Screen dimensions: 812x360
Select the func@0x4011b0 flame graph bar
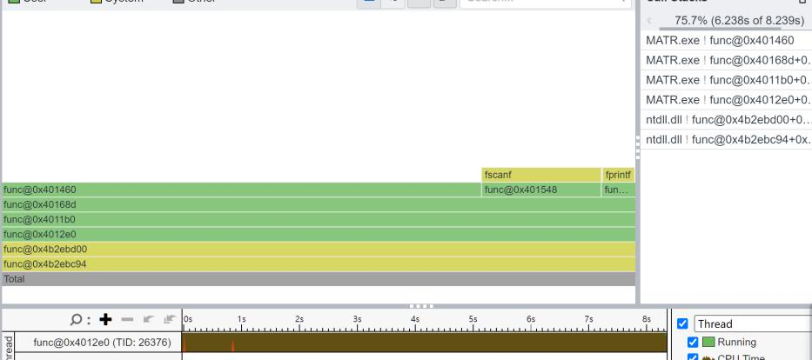coord(319,220)
